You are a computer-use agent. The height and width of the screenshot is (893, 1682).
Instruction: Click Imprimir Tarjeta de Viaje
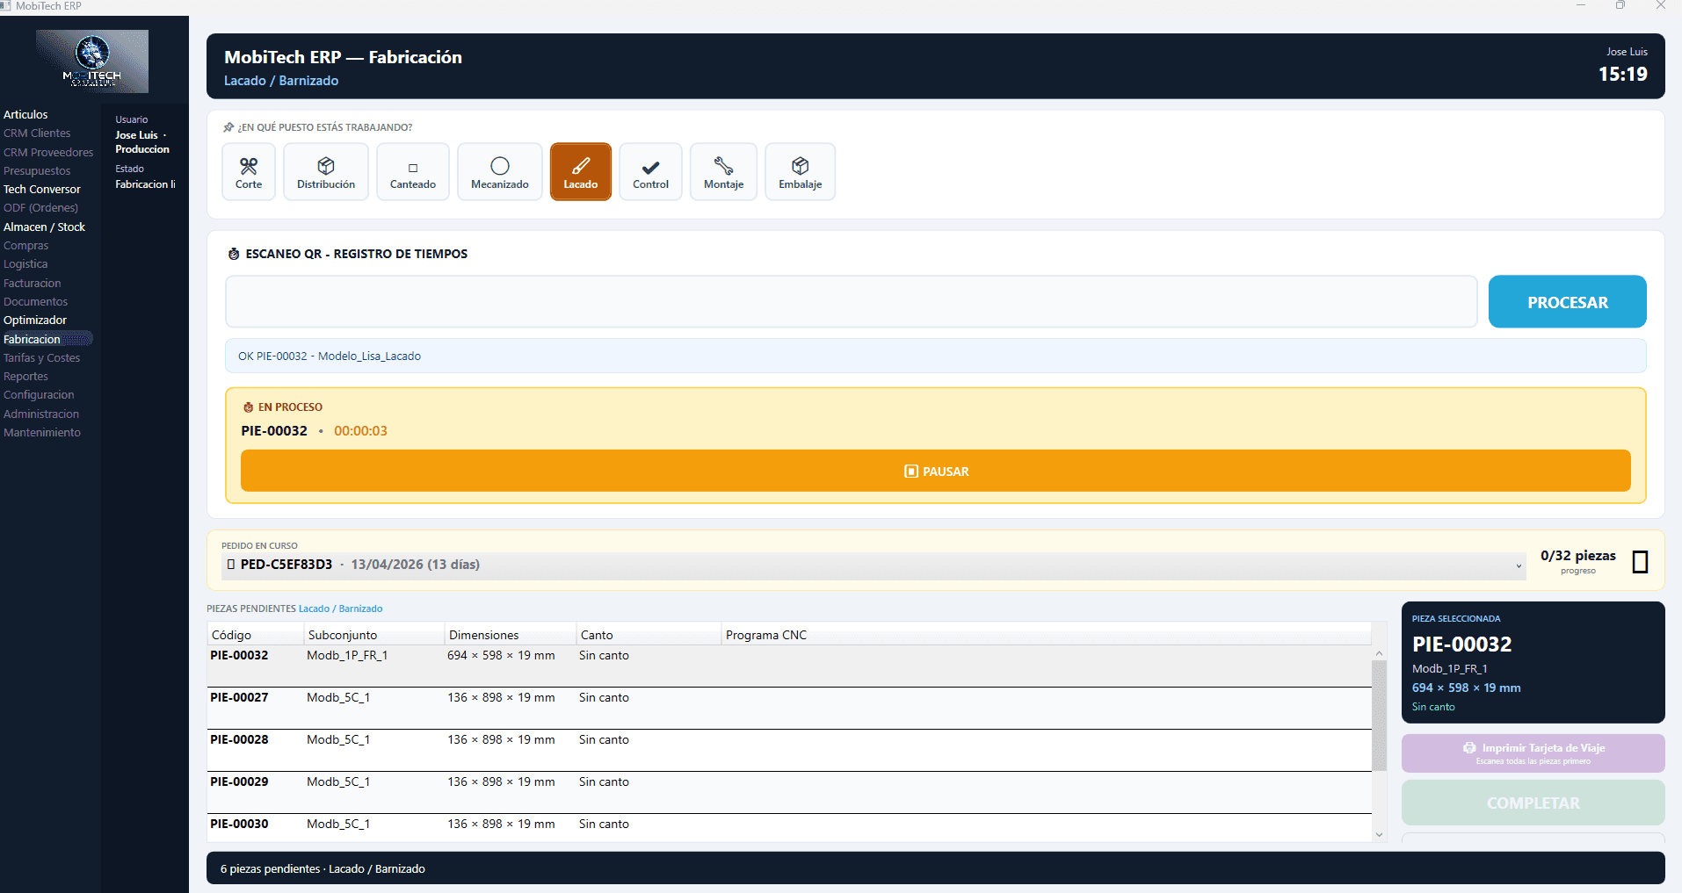[x=1533, y=753]
